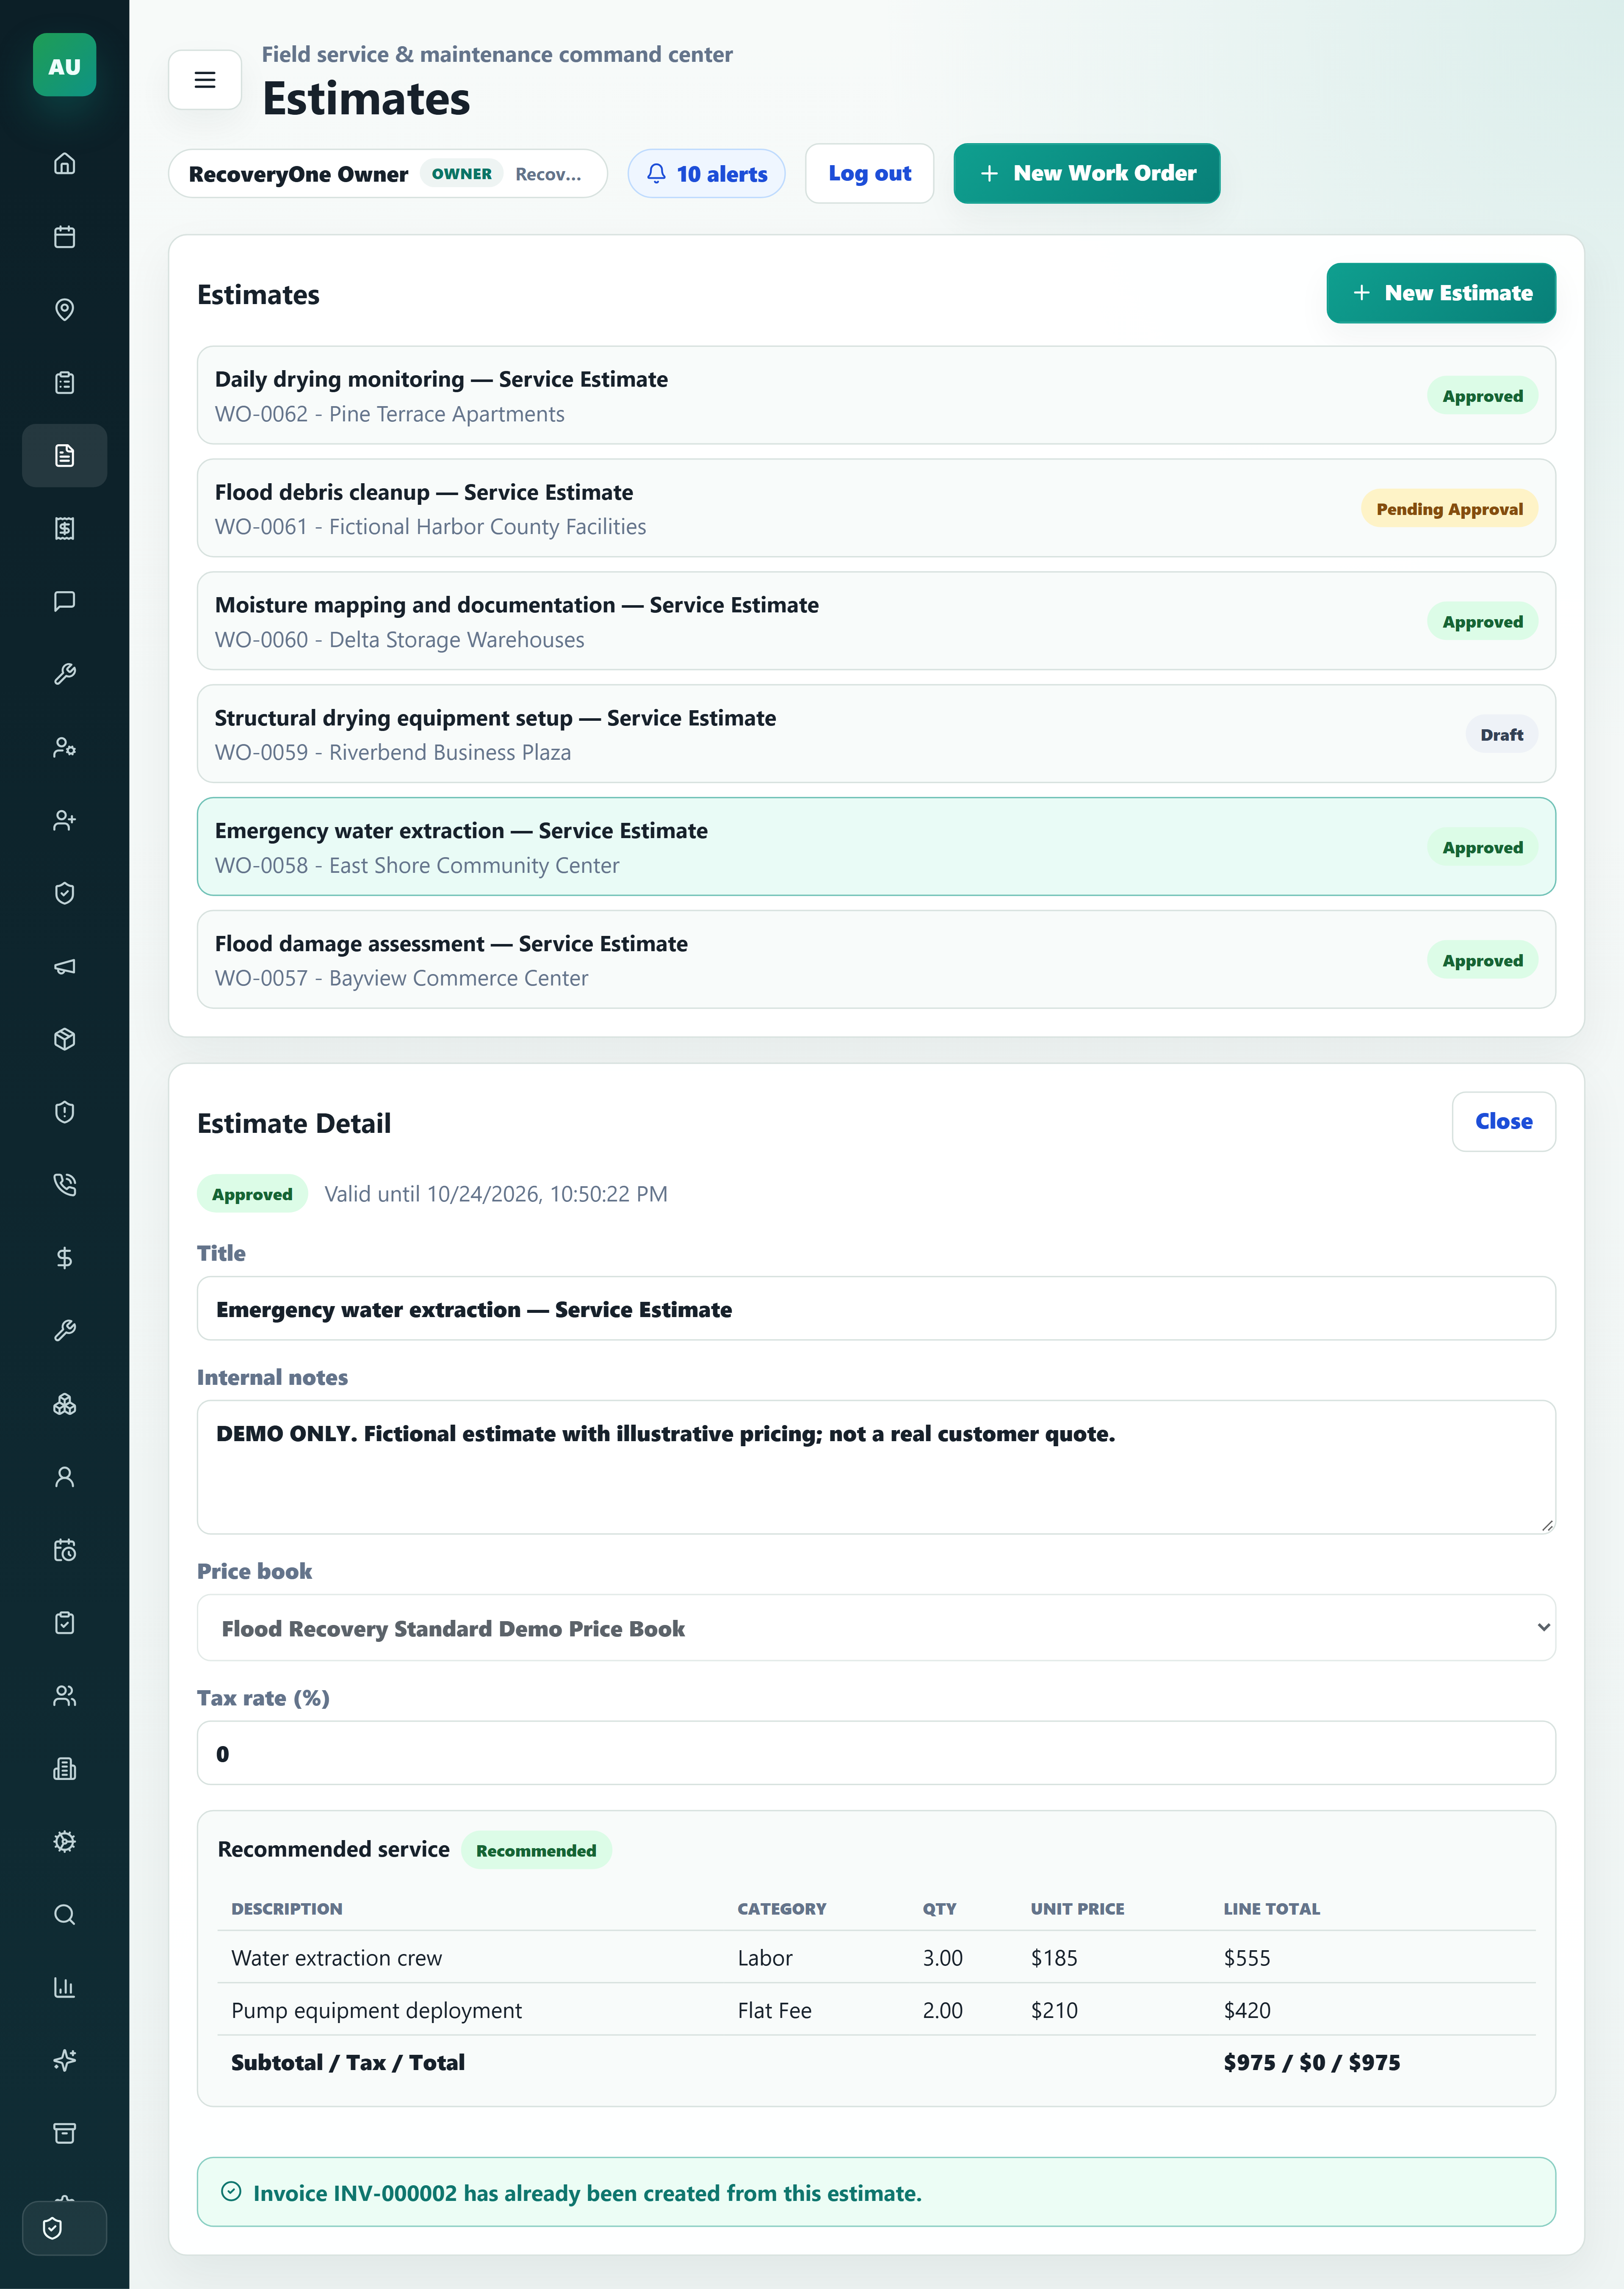The image size is (1624, 2289).
Task: Open the search magnifier icon in sidebar
Action: (x=64, y=1915)
